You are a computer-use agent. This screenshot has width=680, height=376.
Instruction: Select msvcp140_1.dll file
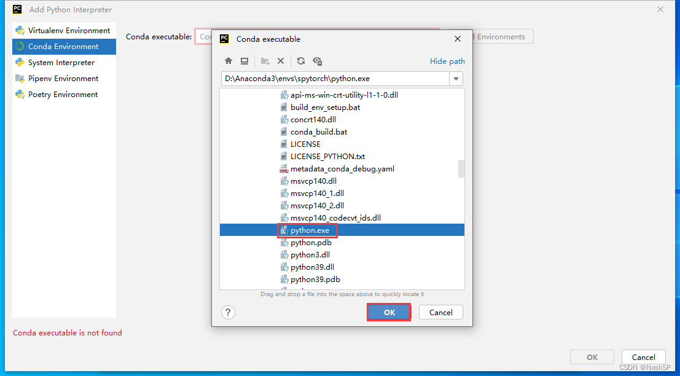[x=317, y=194]
